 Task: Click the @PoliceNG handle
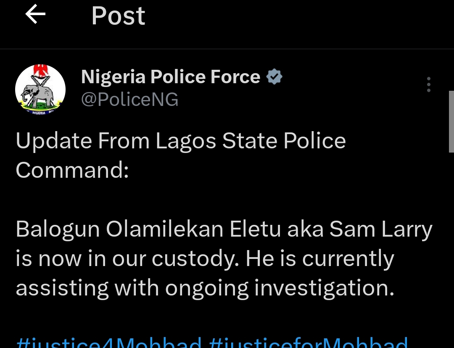[x=129, y=100]
